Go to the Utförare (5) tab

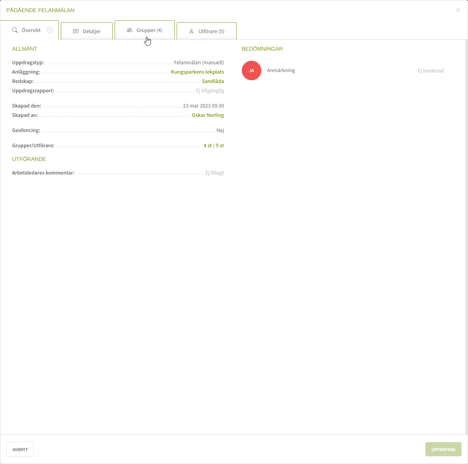tap(211, 31)
